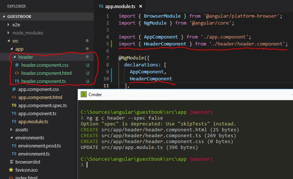Click the CSS icon beside header.component.css

coord(17,65)
